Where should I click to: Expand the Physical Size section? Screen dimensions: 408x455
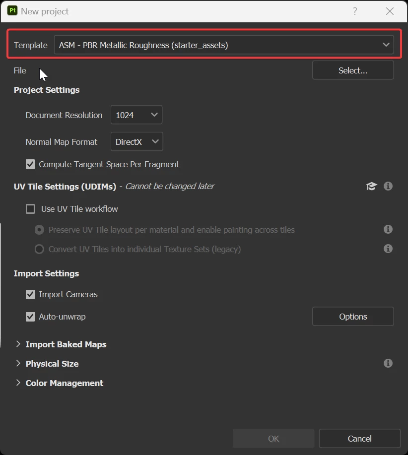click(x=18, y=363)
